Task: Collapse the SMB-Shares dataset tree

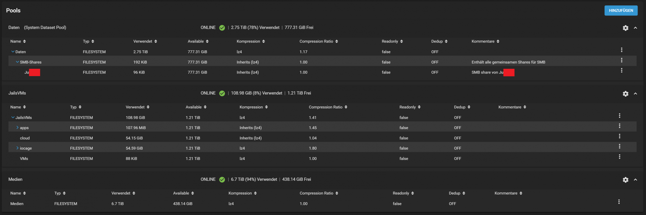Action: [x=17, y=62]
